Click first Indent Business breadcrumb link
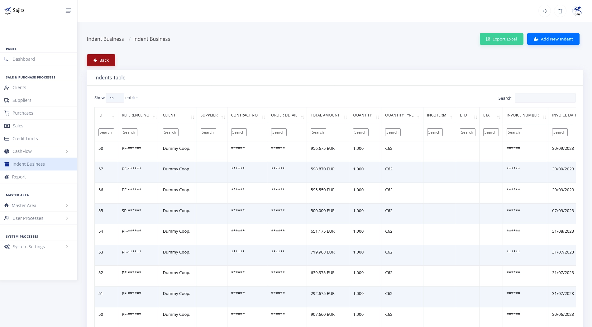The image size is (592, 327). click(105, 39)
